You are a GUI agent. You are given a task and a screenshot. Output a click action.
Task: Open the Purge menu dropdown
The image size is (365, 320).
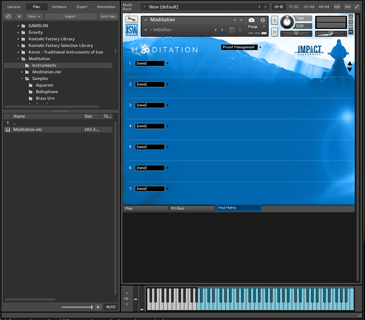pos(257,27)
